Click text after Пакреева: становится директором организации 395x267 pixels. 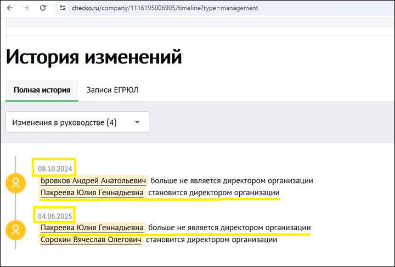pyautogui.click(x=214, y=193)
